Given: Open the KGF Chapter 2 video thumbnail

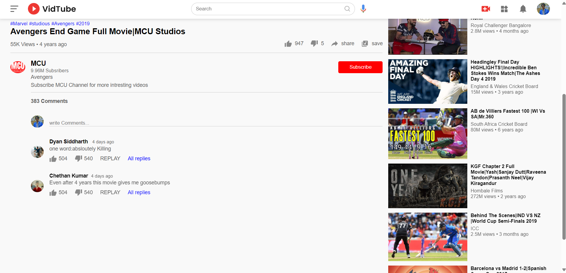Looking at the screenshot, I should pos(427,186).
